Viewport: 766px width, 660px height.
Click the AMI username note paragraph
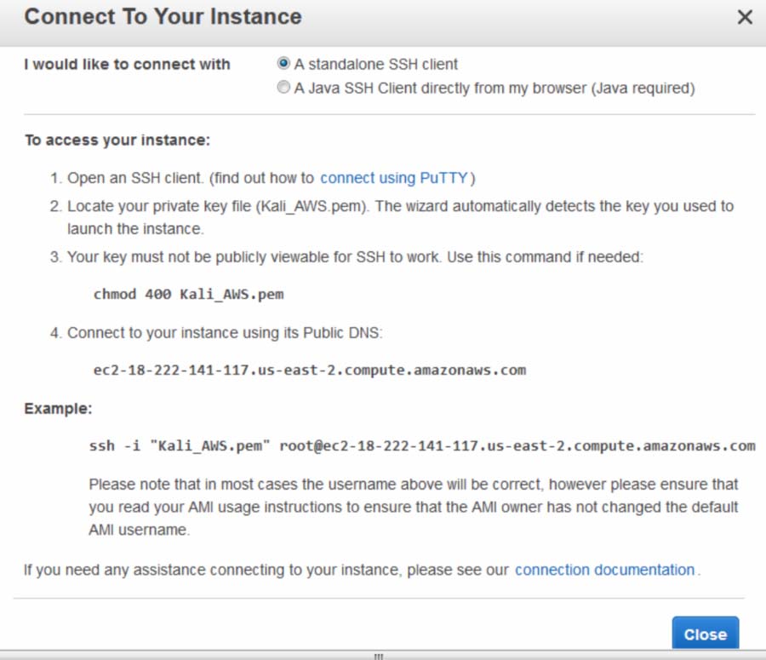414,507
